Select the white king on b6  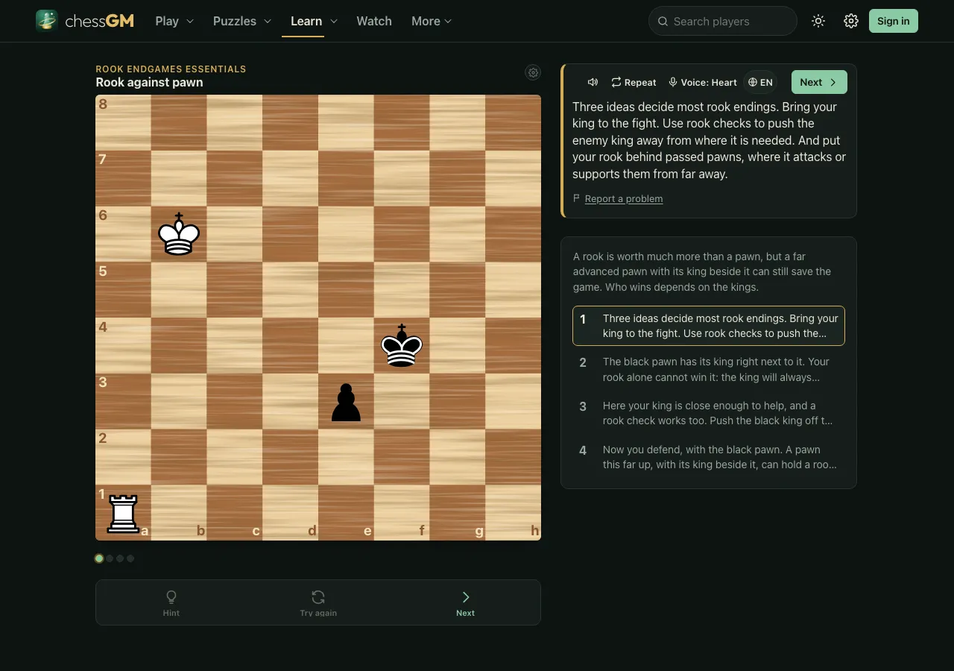[x=179, y=234]
